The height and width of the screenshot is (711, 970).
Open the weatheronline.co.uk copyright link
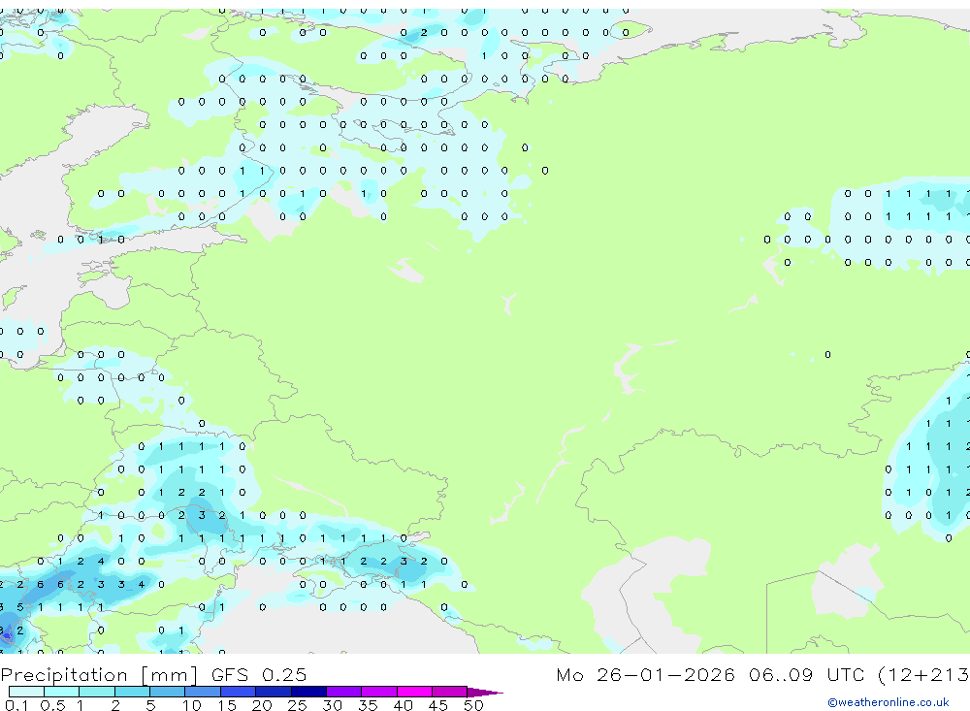click(889, 702)
